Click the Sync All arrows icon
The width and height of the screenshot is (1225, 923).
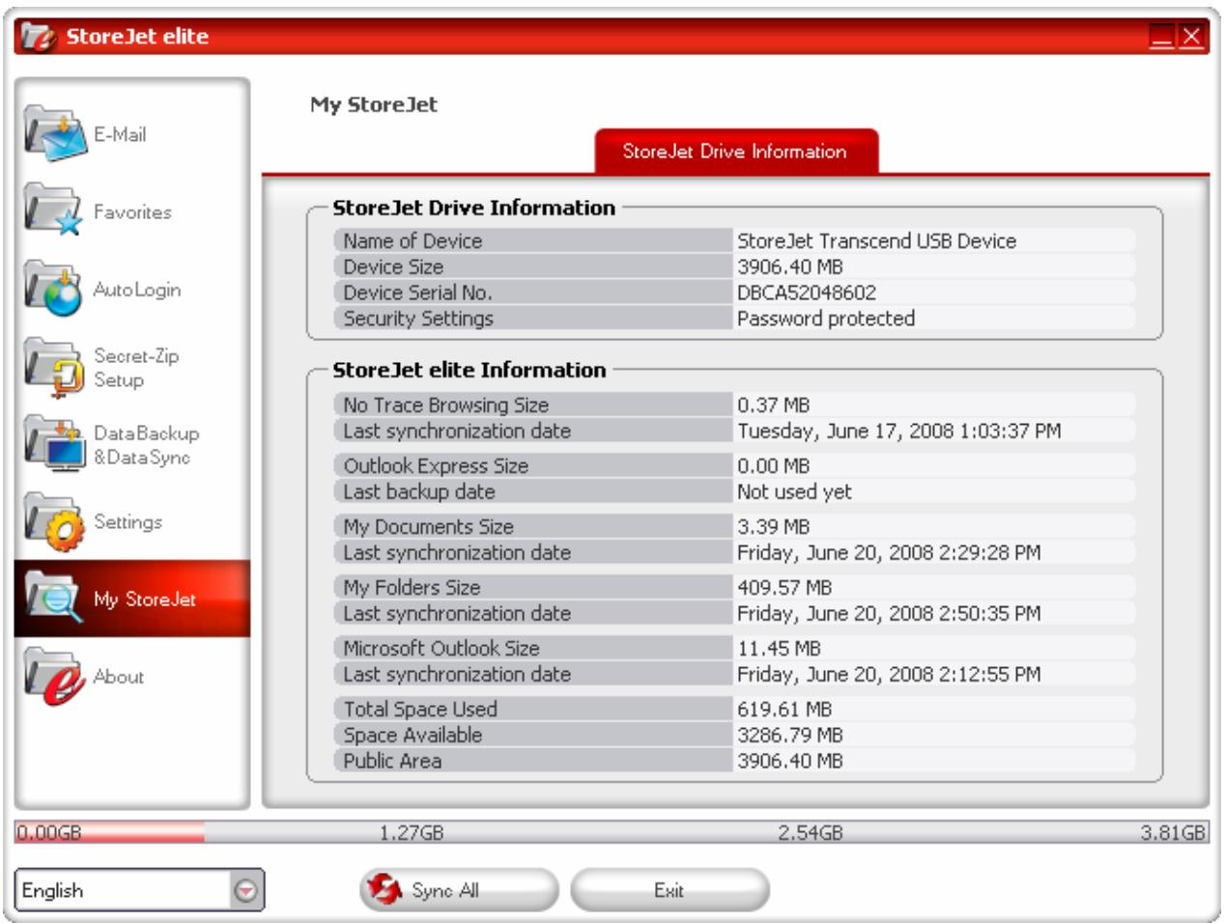pyautogui.click(x=385, y=890)
